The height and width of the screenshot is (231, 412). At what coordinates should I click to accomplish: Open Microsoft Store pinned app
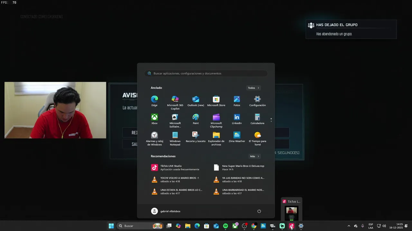coord(216,101)
